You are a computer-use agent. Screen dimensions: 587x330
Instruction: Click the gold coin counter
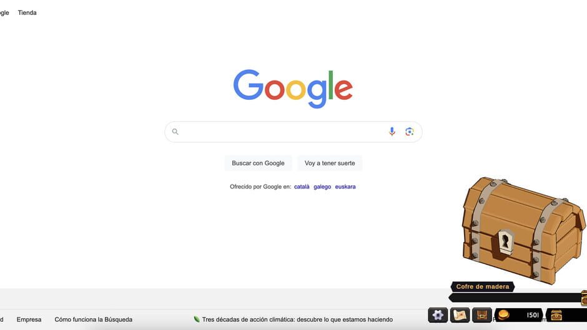pos(518,315)
